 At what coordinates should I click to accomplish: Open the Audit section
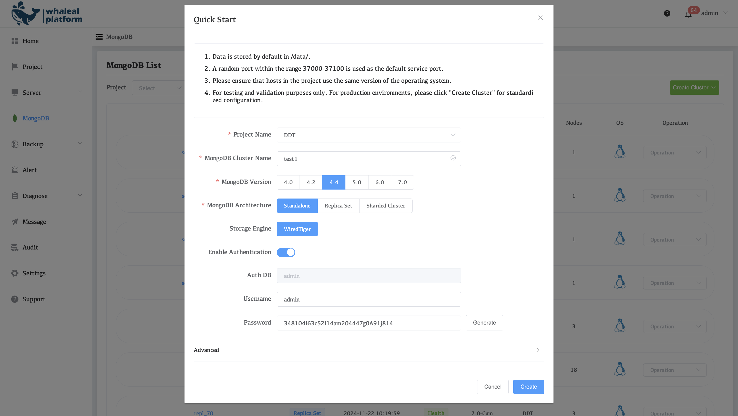coord(30,247)
